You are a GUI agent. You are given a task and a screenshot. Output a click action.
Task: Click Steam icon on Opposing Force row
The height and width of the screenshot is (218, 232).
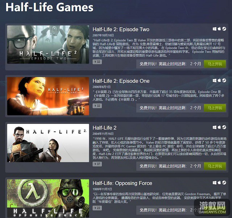pyautogui.click(x=224, y=183)
